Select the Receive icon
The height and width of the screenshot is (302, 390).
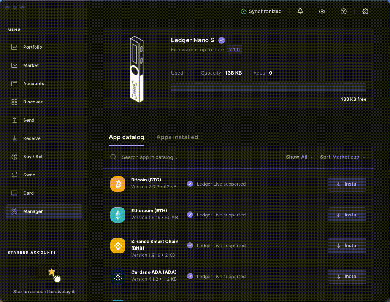coord(32,138)
